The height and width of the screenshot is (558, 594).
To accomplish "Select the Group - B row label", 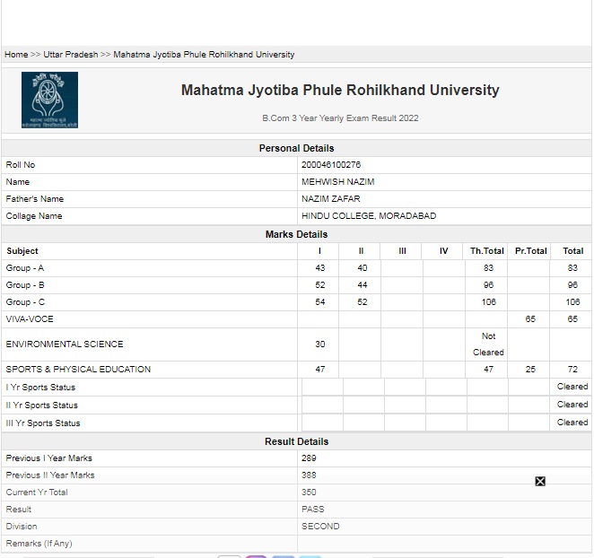I will [25, 285].
